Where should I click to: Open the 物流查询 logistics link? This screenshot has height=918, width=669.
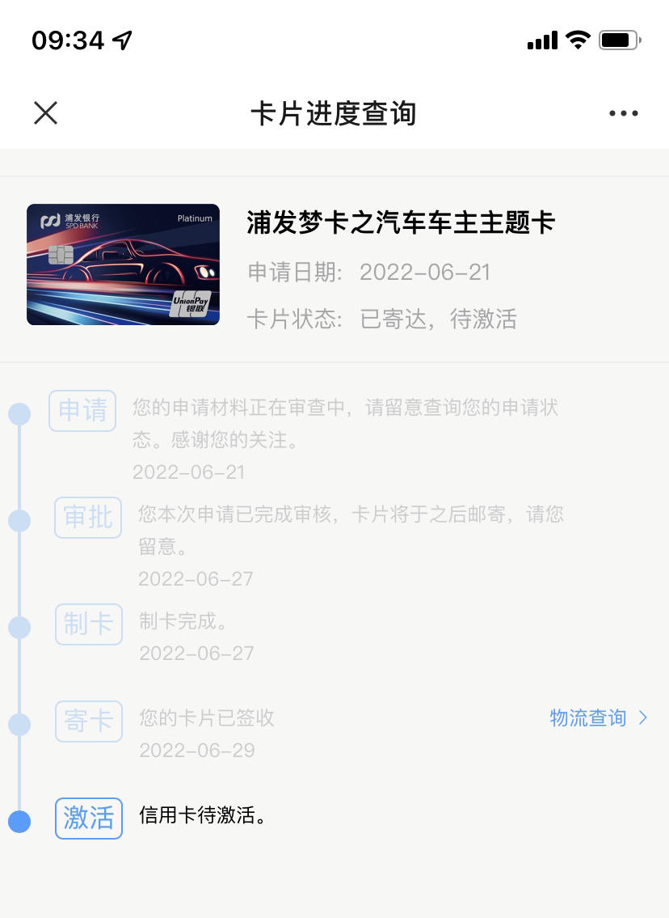[x=587, y=717]
